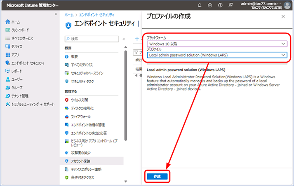Click the エンドポイント特権の管理 icon
Viewport: 294px width, 186px height.
tap(66, 125)
